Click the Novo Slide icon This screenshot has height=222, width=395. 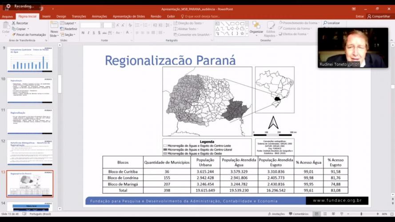point(54,25)
